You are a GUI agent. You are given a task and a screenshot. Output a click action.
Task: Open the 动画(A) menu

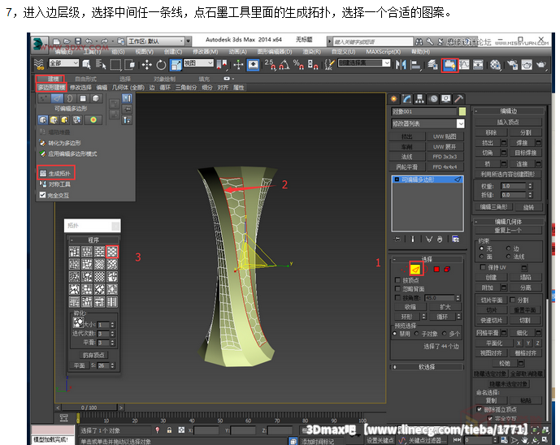click(x=237, y=52)
